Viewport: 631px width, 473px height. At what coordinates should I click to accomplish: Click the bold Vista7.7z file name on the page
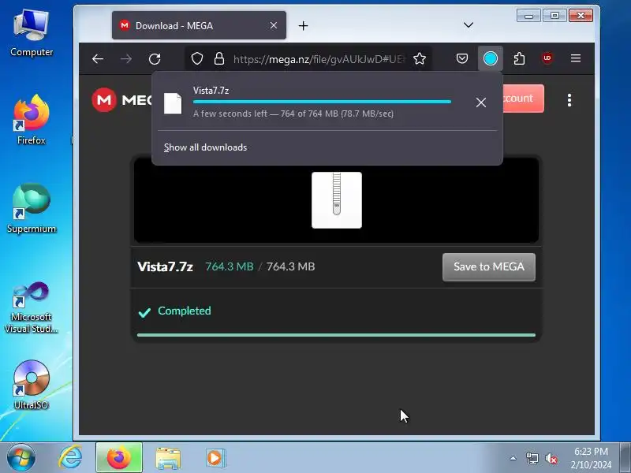pos(165,266)
